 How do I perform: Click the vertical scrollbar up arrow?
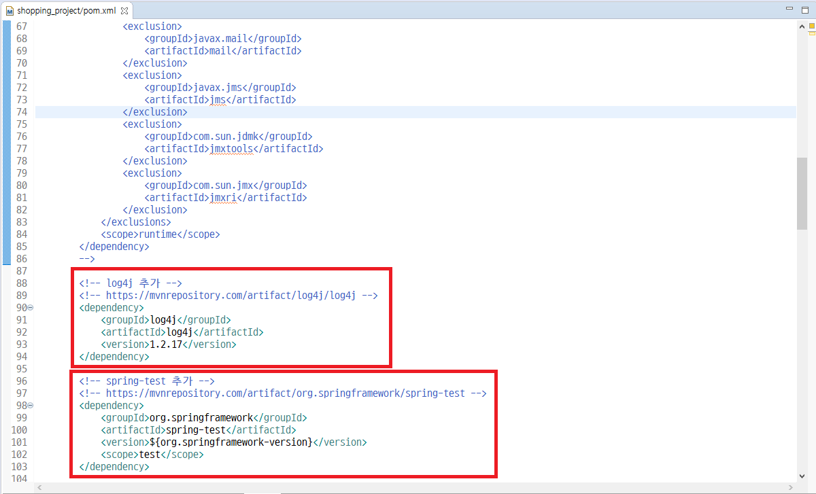pos(802,26)
